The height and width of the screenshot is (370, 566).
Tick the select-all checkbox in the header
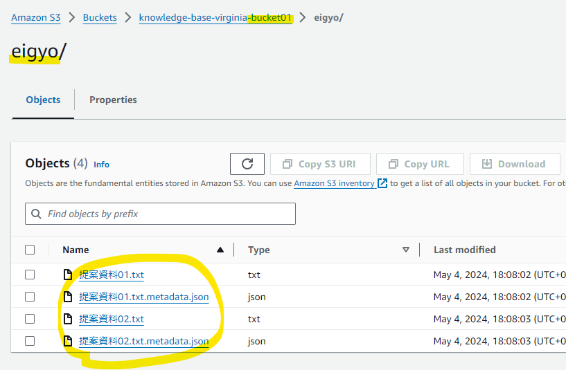coord(30,250)
